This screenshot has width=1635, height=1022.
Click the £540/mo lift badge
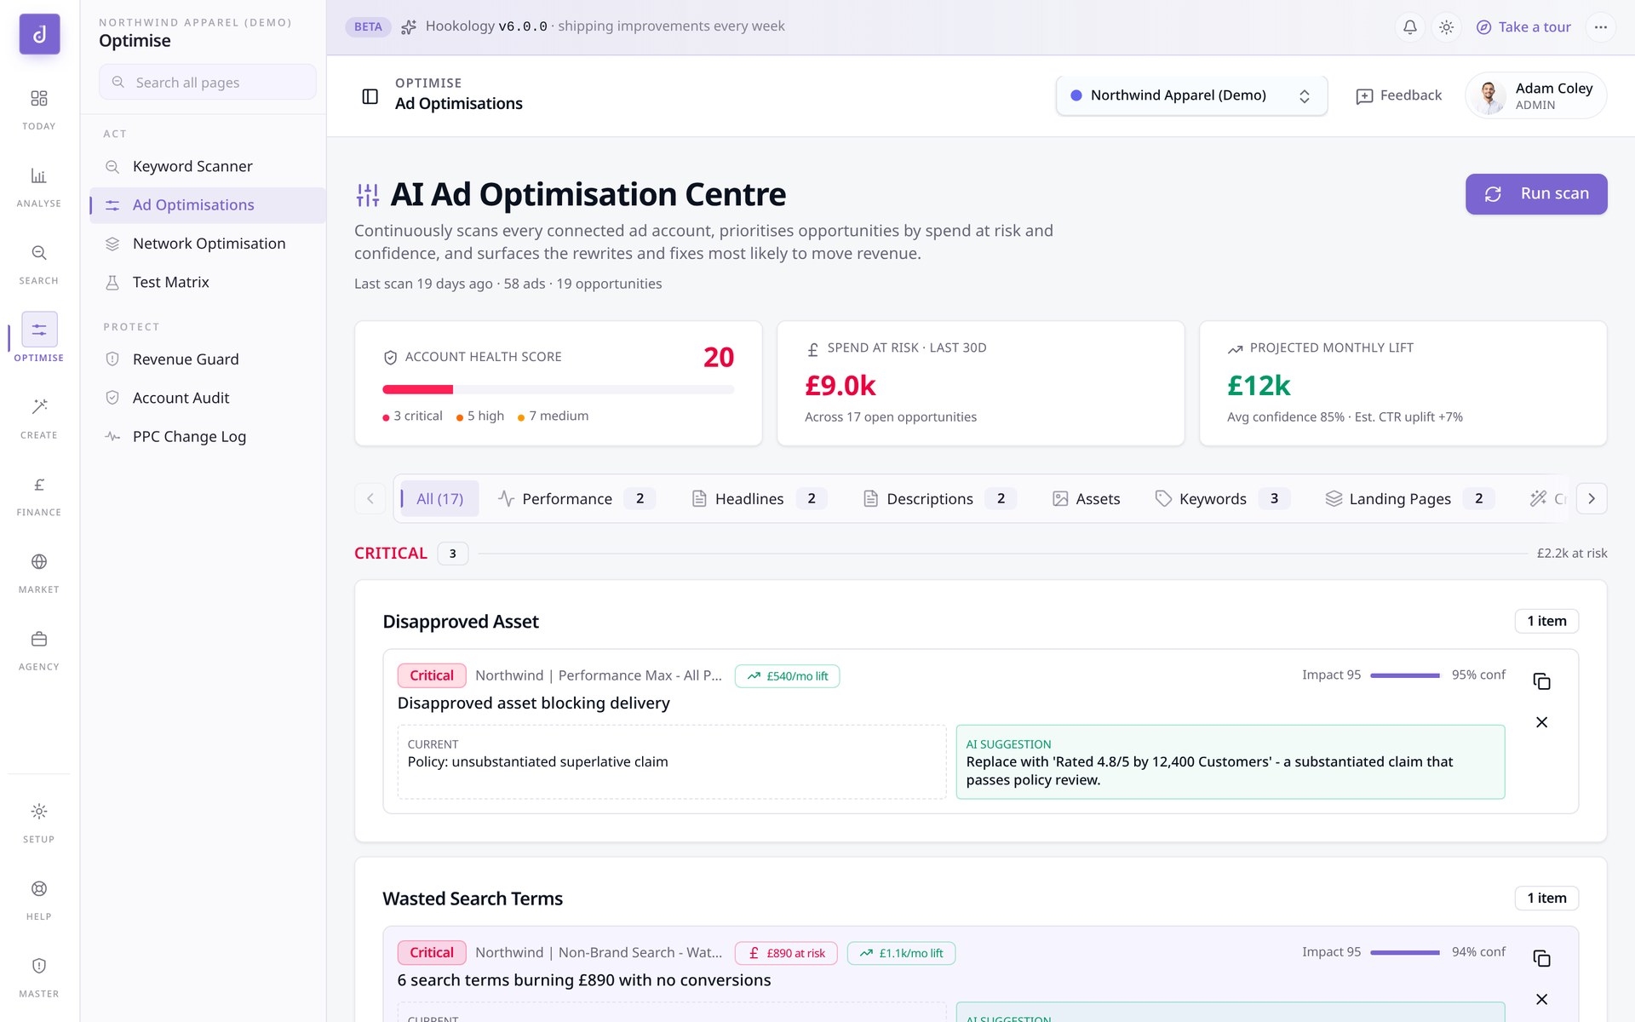(787, 676)
